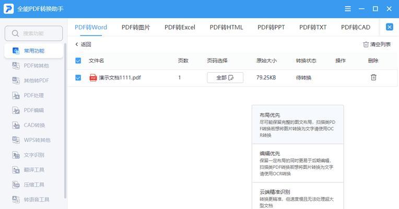The height and width of the screenshot is (209, 399).
Task: Click the 文字识别 sidebar icon
Action: click(x=16, y=155)
